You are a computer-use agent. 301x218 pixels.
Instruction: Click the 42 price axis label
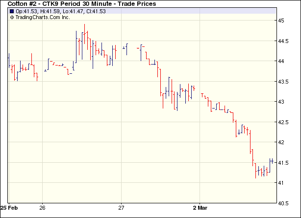tap(282, 142)
